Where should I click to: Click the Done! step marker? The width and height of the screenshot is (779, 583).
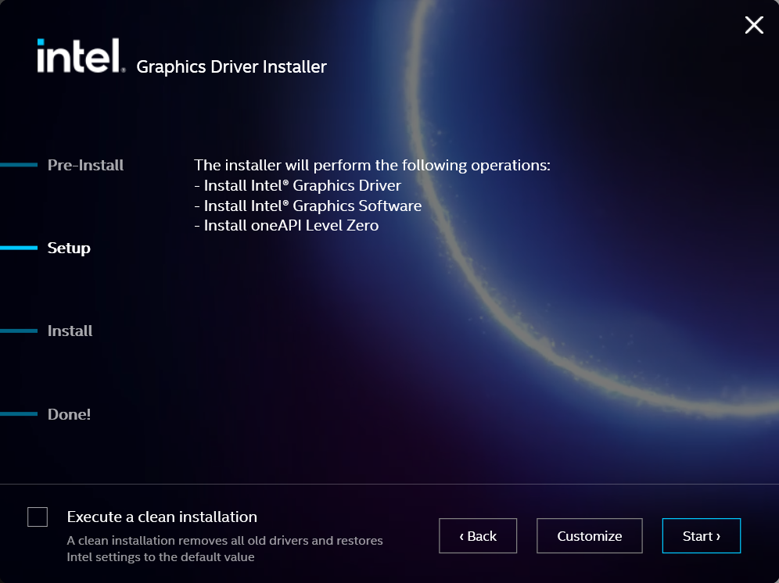(69, 413)
